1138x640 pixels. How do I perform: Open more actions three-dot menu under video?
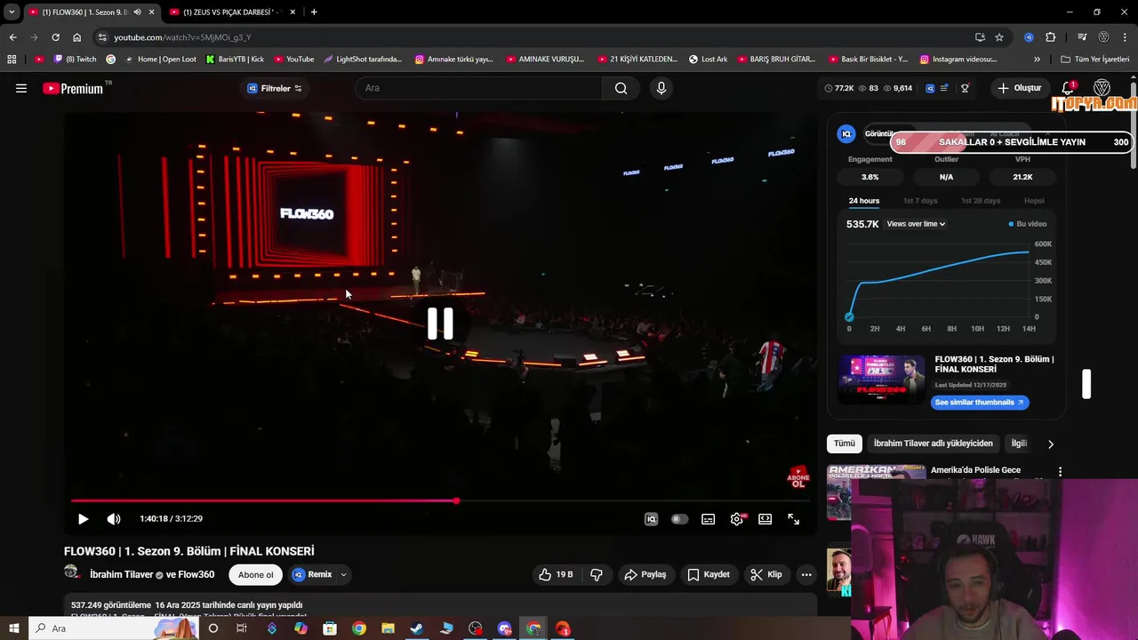[806, 575]
